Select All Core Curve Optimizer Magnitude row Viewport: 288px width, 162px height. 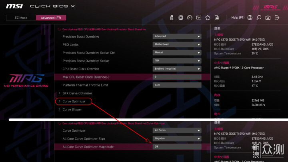click(x=132, y=147)
